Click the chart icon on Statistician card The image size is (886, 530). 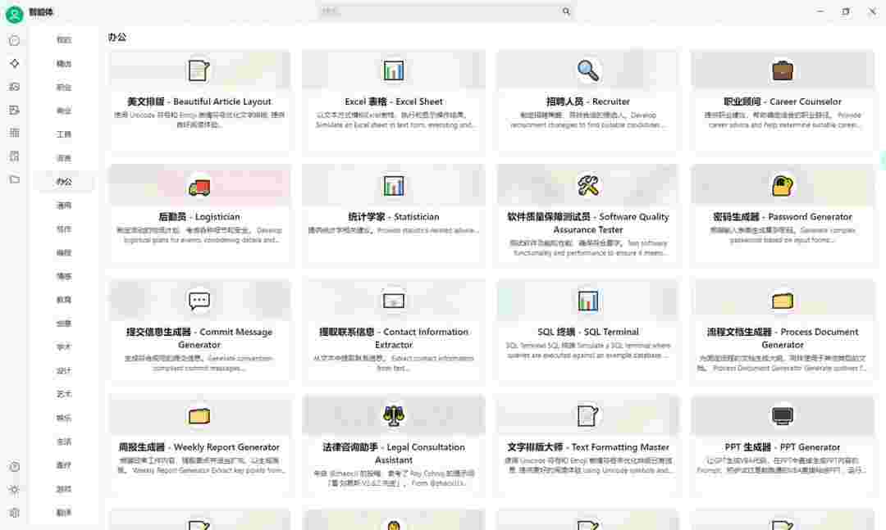pos(393,186)
